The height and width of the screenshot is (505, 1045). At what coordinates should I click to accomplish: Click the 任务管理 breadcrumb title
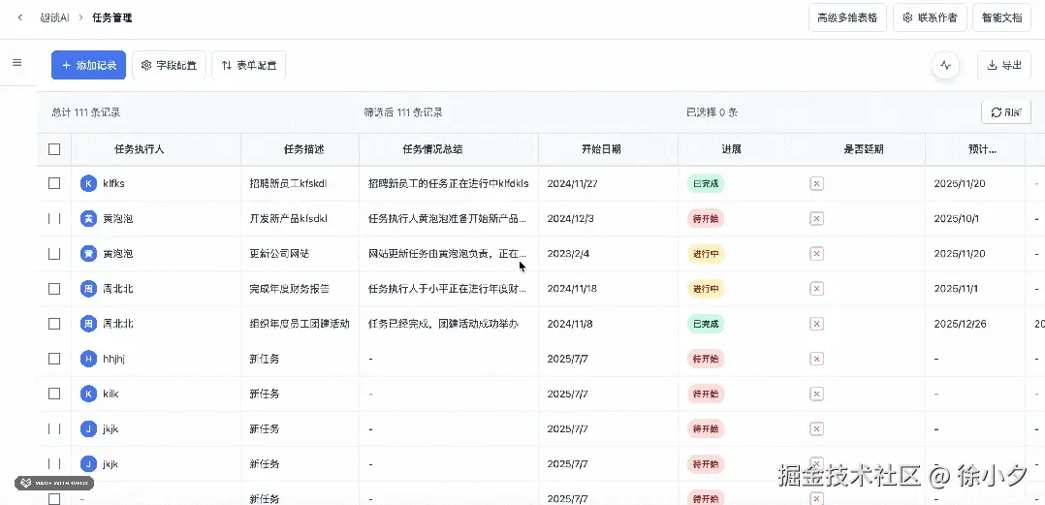[112, 18]
